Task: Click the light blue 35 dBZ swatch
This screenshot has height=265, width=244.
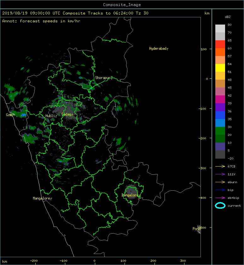Action: point(220,123)
